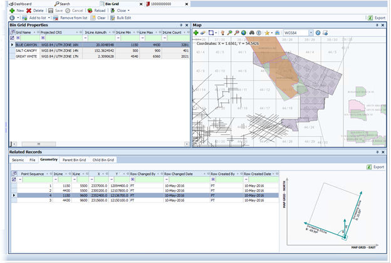This screenshot has width=391, height=263.
Task: Click the star bookmarks map icon
Action: click(x=267, y=33)
